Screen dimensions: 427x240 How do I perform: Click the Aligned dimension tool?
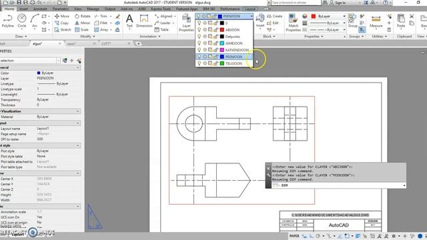[163, 16]
